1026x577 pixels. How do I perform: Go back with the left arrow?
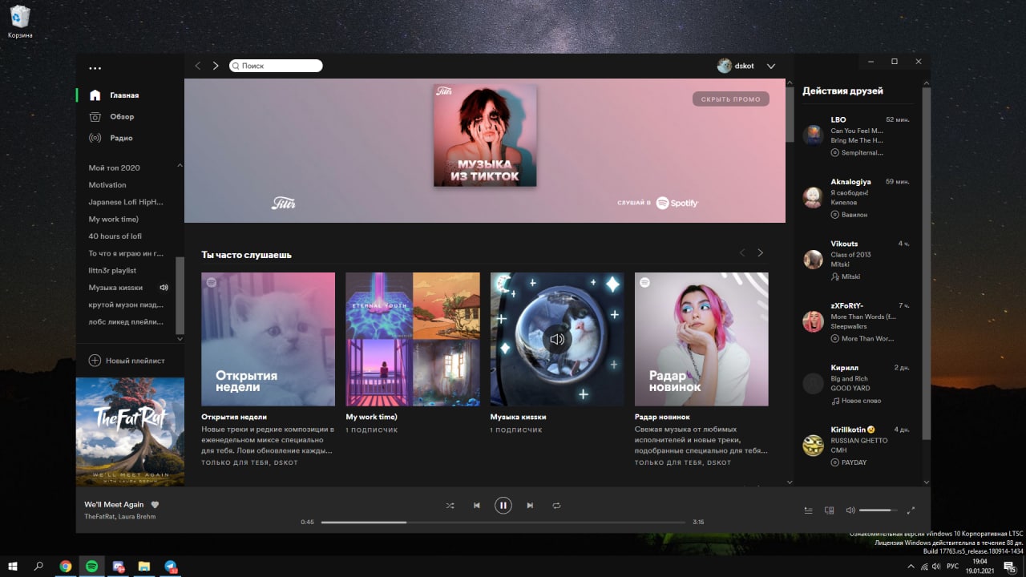[x=198, y=66]
